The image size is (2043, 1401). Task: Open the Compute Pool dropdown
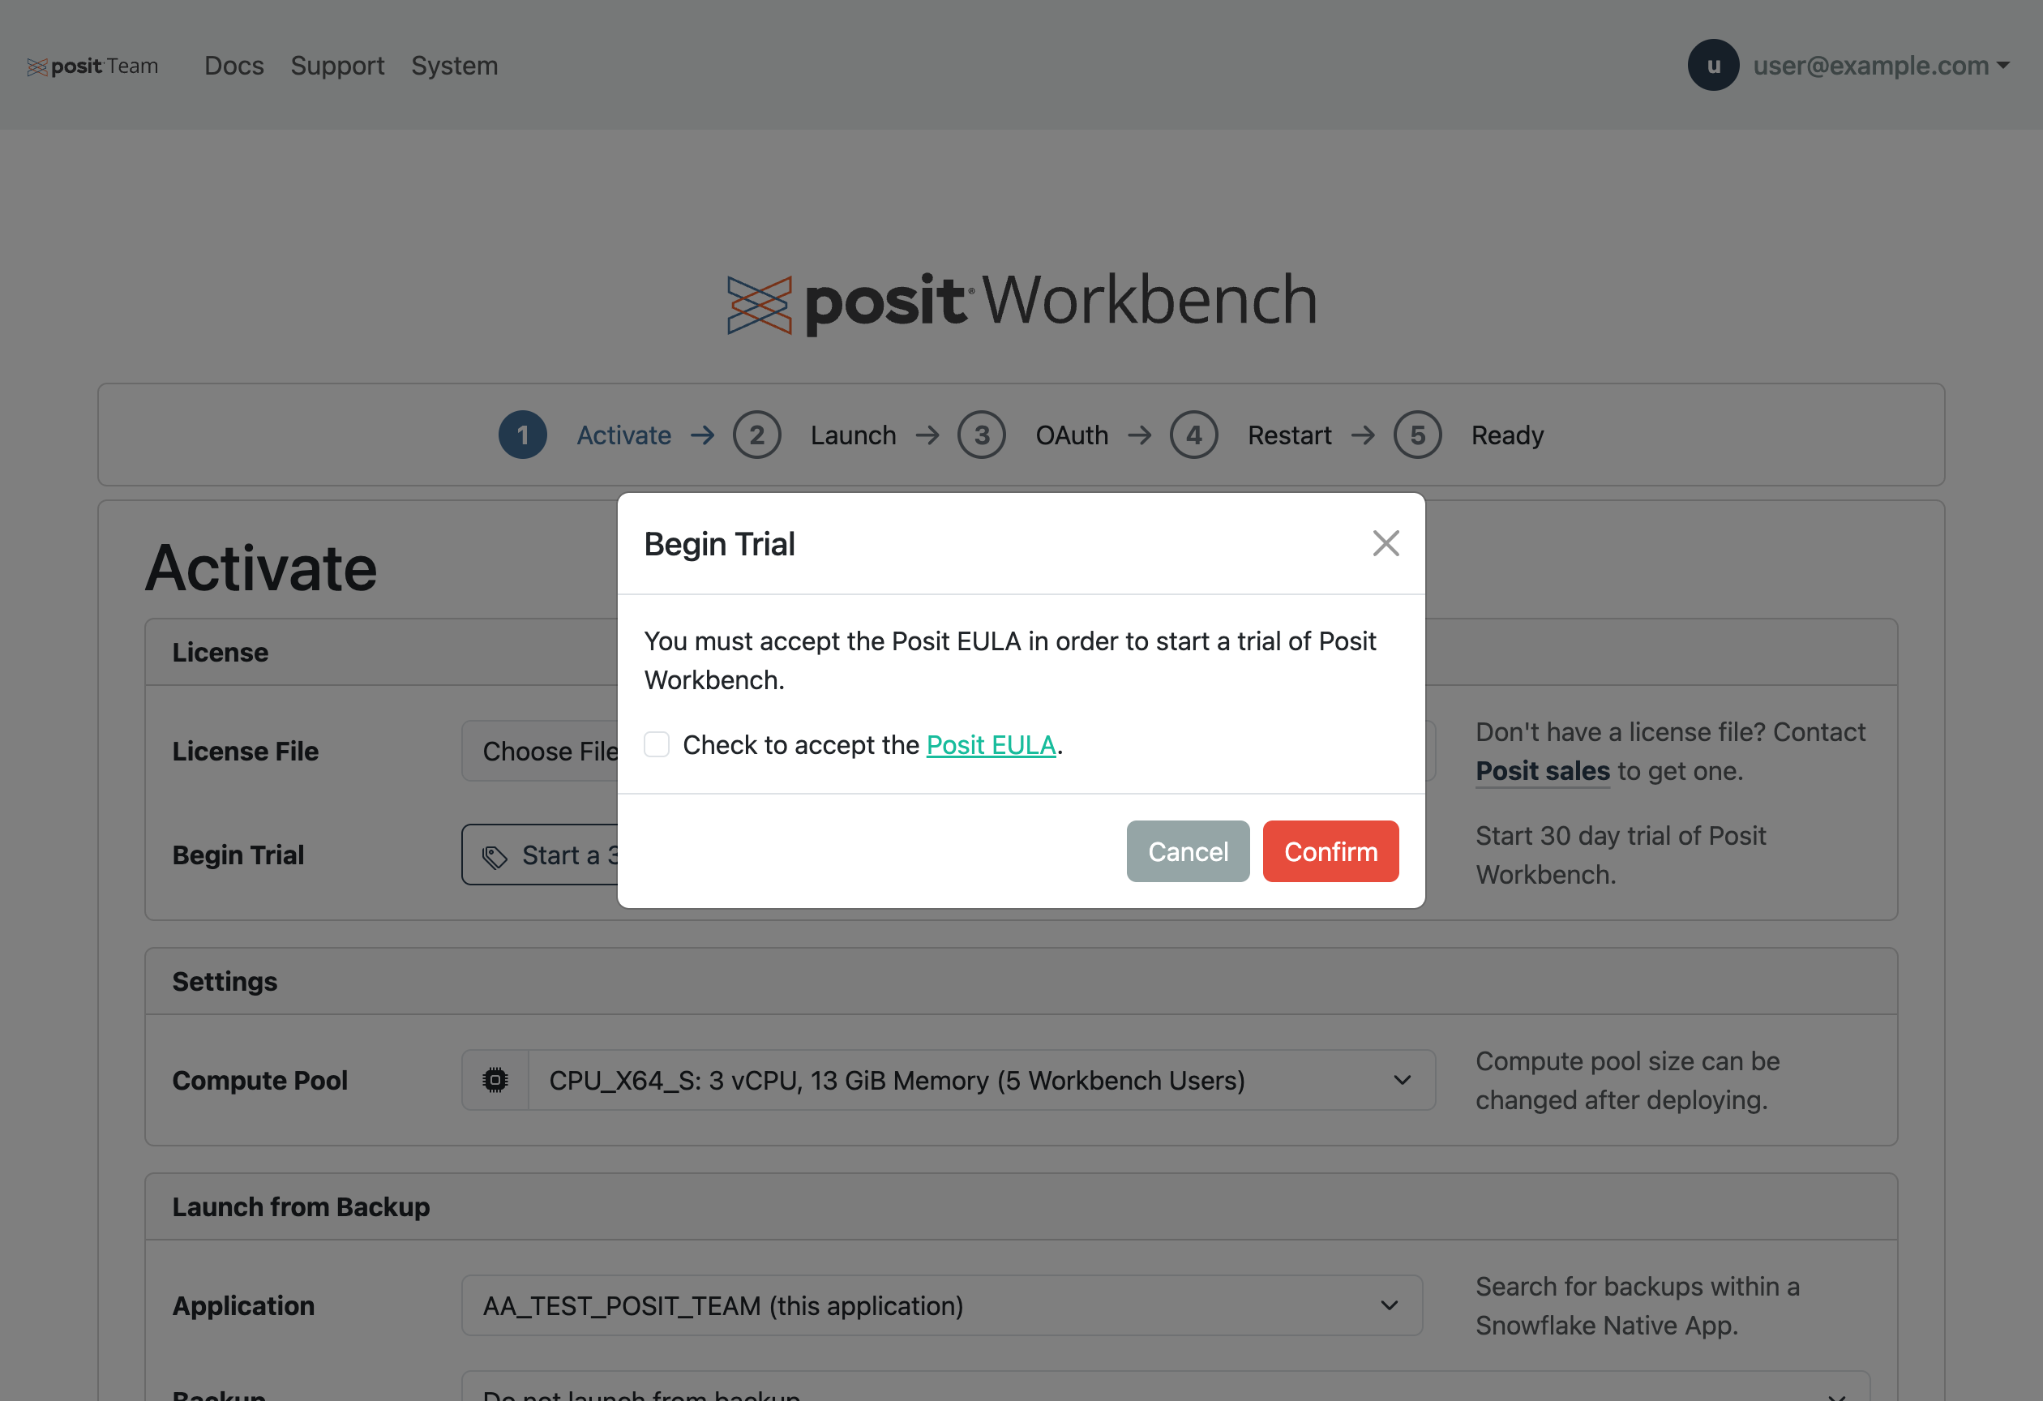981,1080
